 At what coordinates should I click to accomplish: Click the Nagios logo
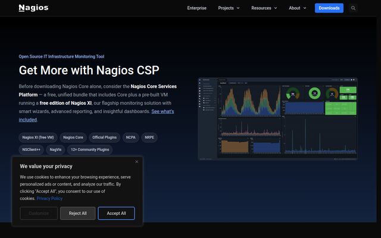[x=33, y=8]
